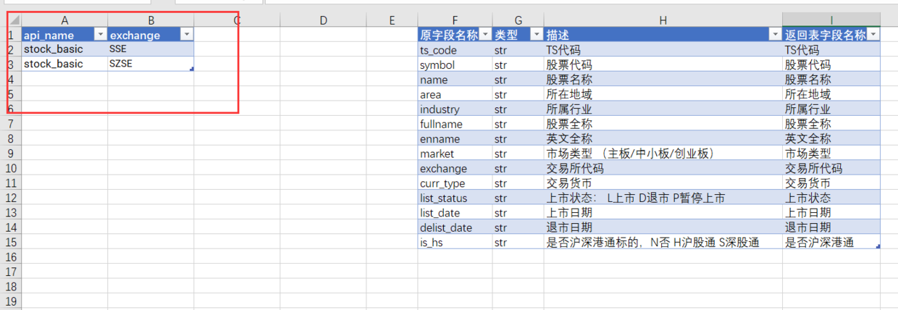This screenshot has width=898, height=310.
Task: Click 交易货币 in the 返回表字段名称 column
Action: pos(831,183)
